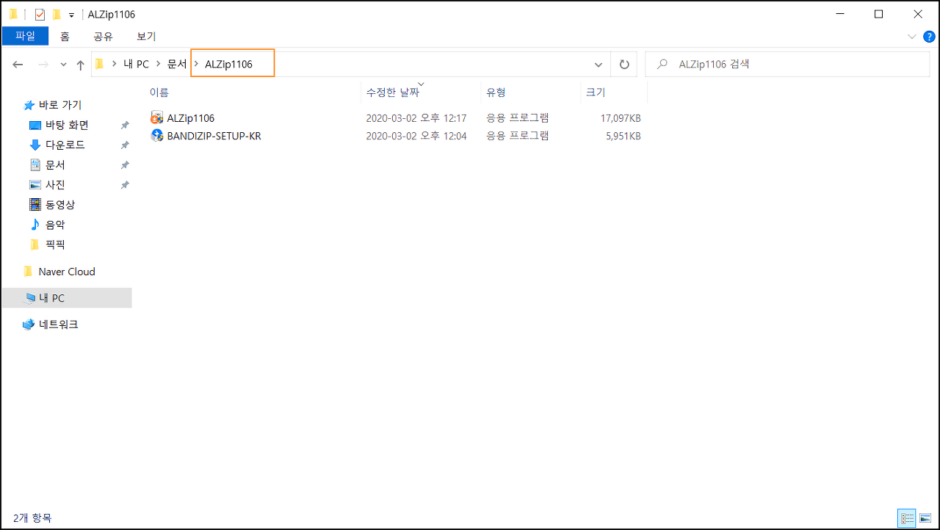Click the pin icon beside 바탕 화면
This screenshot has height=530, width=940.
125,126
